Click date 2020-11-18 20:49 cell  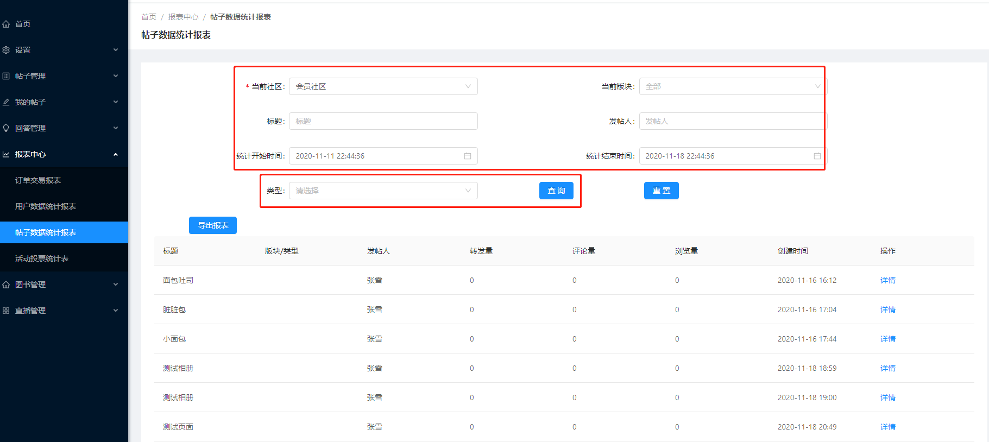807,427
